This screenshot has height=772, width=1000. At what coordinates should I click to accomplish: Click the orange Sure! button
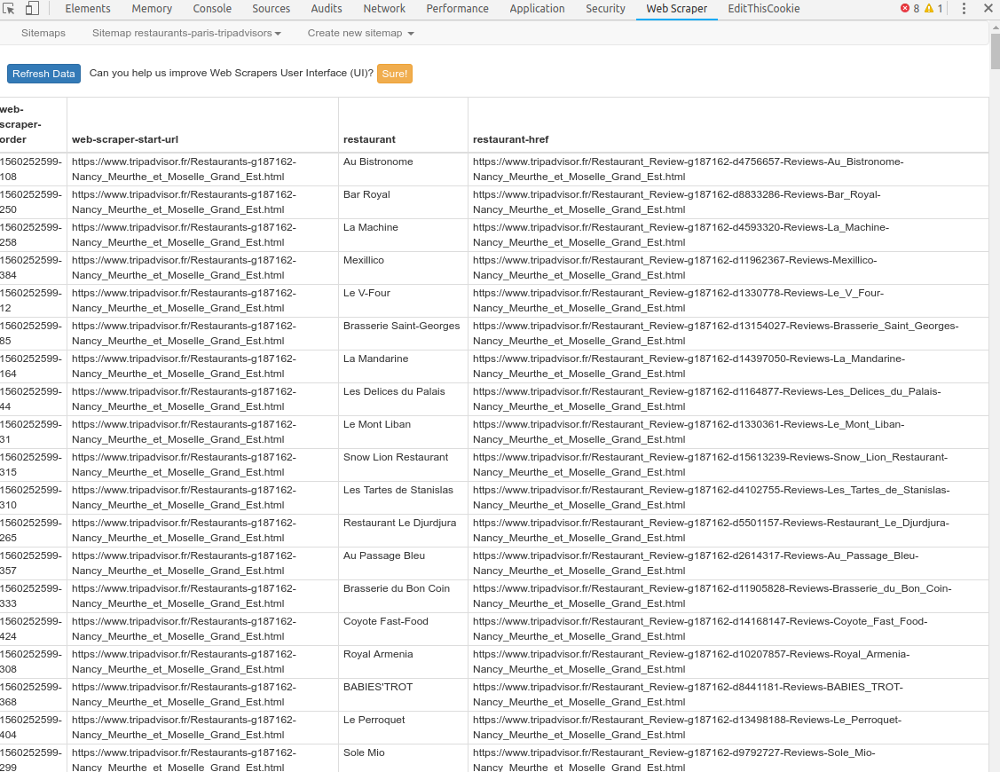[395, 74]
